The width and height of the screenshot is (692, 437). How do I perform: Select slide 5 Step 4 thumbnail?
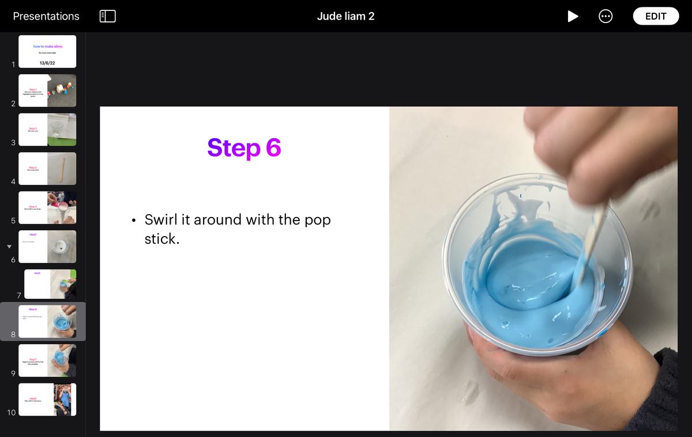click(x=47, y=207)
